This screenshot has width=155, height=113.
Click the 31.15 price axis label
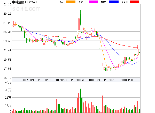point(7,4)
